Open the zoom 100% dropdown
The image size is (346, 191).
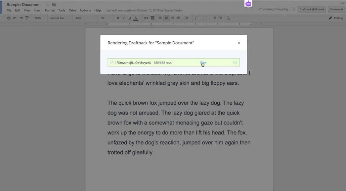point(39,18)
